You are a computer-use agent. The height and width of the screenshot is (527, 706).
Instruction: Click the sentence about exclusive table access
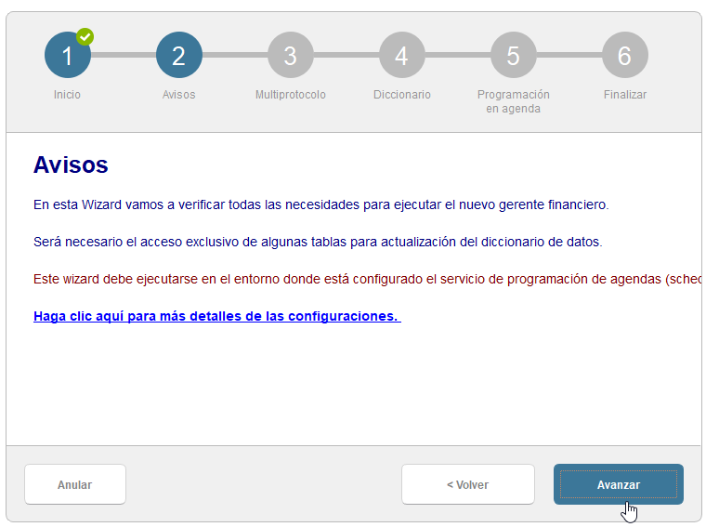pos(318,242)
